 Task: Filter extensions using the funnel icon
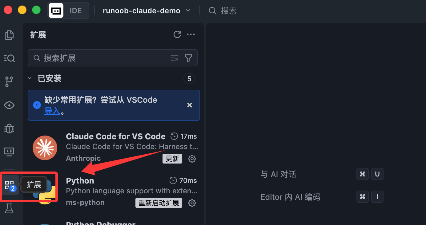[x=188, y=58]
